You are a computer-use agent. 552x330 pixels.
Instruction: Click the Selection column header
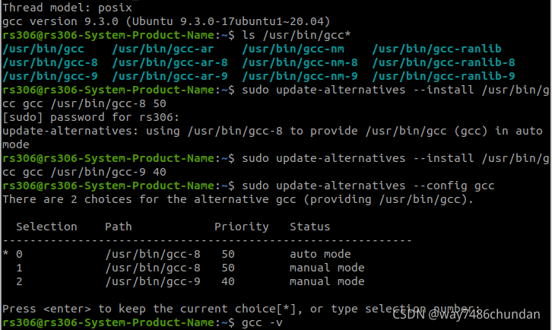(46, 227)
